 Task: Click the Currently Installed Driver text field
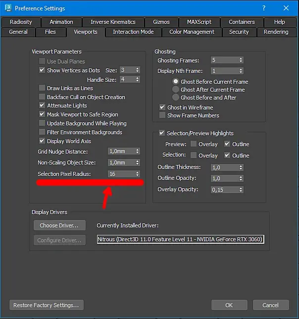pos(181,239)
